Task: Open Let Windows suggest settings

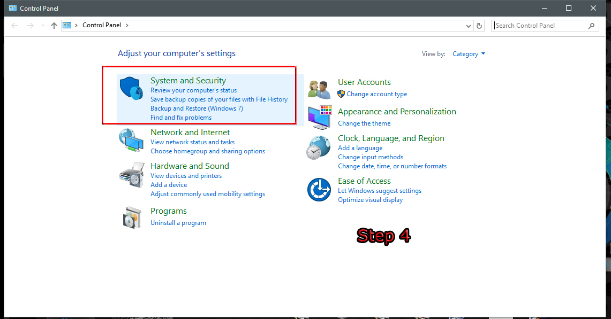Action: click(x=379, y=190)
